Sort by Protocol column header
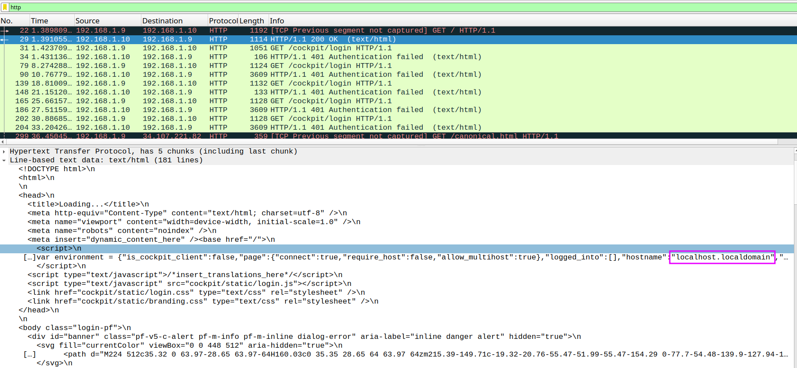797x368 pixels. 223,21
